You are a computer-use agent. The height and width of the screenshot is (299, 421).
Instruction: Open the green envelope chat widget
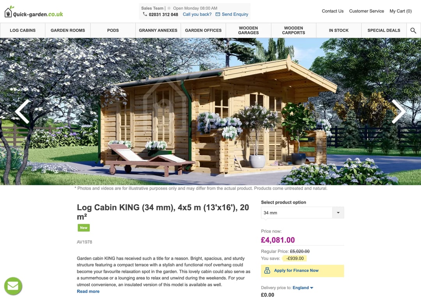click(13, 286)
